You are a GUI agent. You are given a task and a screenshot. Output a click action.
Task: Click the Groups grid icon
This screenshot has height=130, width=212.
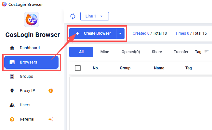pyautogui.click(x=12, y=77)
